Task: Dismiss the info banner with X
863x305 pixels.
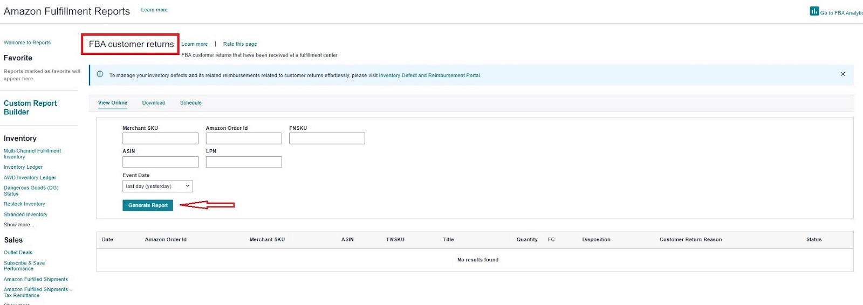Action: [843, 74]
